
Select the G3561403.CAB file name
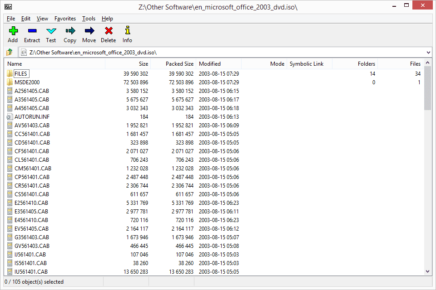32,237
